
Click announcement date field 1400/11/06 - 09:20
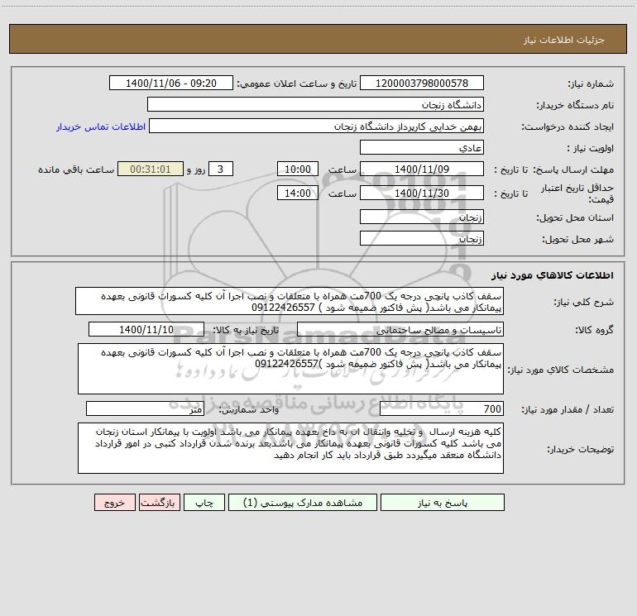pyautogui.click(x=171, y=83)
